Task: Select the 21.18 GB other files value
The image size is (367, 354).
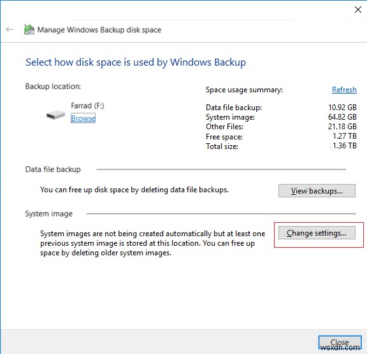Action: pos(342,127)
